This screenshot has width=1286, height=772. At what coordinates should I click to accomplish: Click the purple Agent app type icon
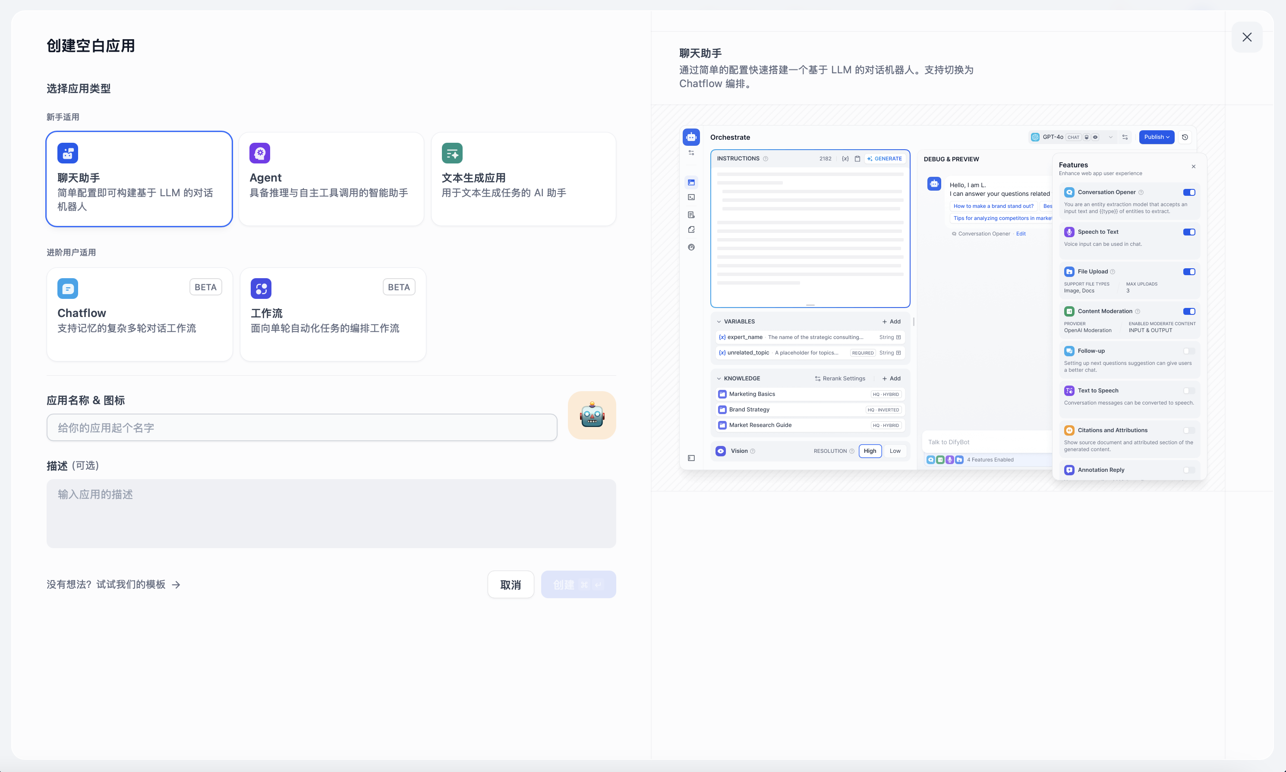point(259,153)
